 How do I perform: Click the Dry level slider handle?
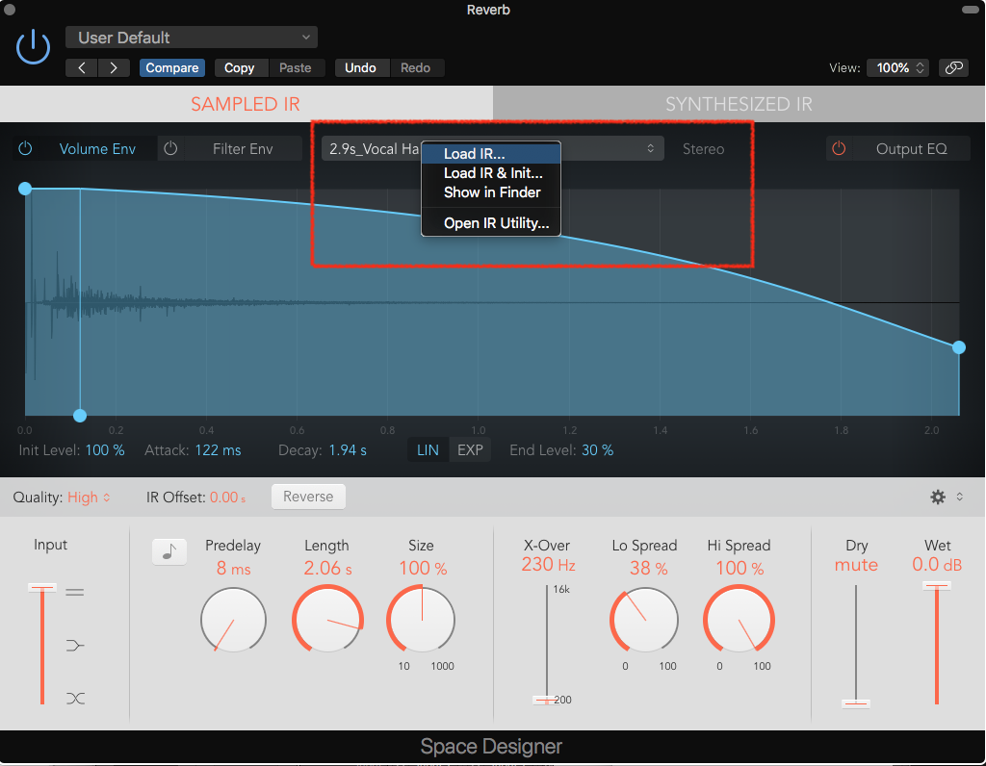856,703
